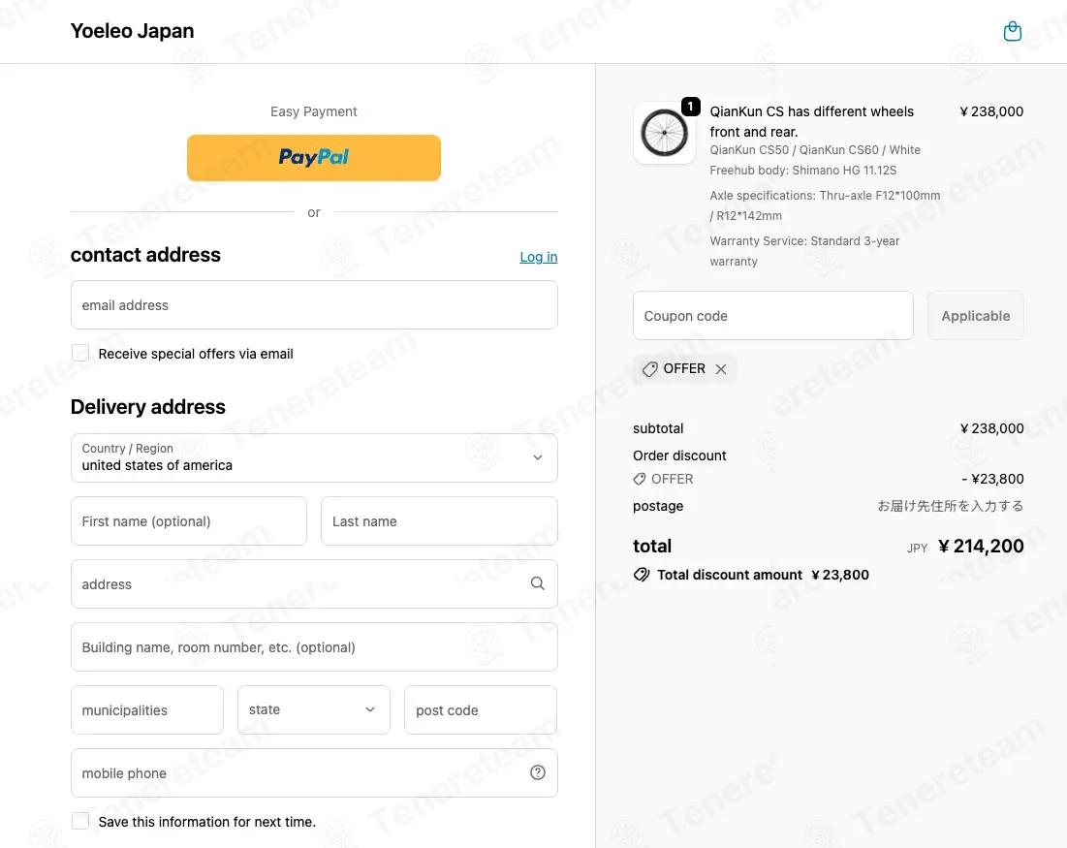This screenshot has width=1067, height=848.
Task: Click the postage text お届け先住所を入力する
Action: (x=950, y=506)
